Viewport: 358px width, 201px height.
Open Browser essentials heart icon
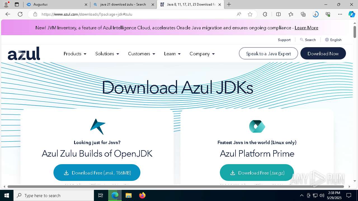328,14
